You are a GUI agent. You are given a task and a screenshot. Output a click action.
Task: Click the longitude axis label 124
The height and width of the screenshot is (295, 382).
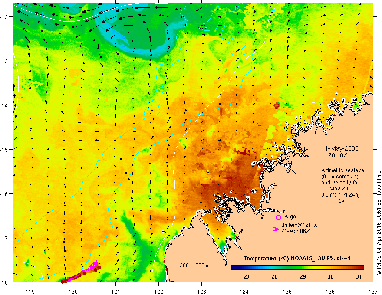(x=244, y=292)
